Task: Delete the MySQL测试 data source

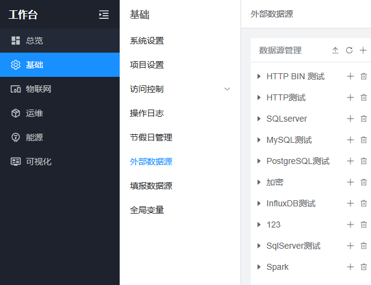Action: (364, 140)
